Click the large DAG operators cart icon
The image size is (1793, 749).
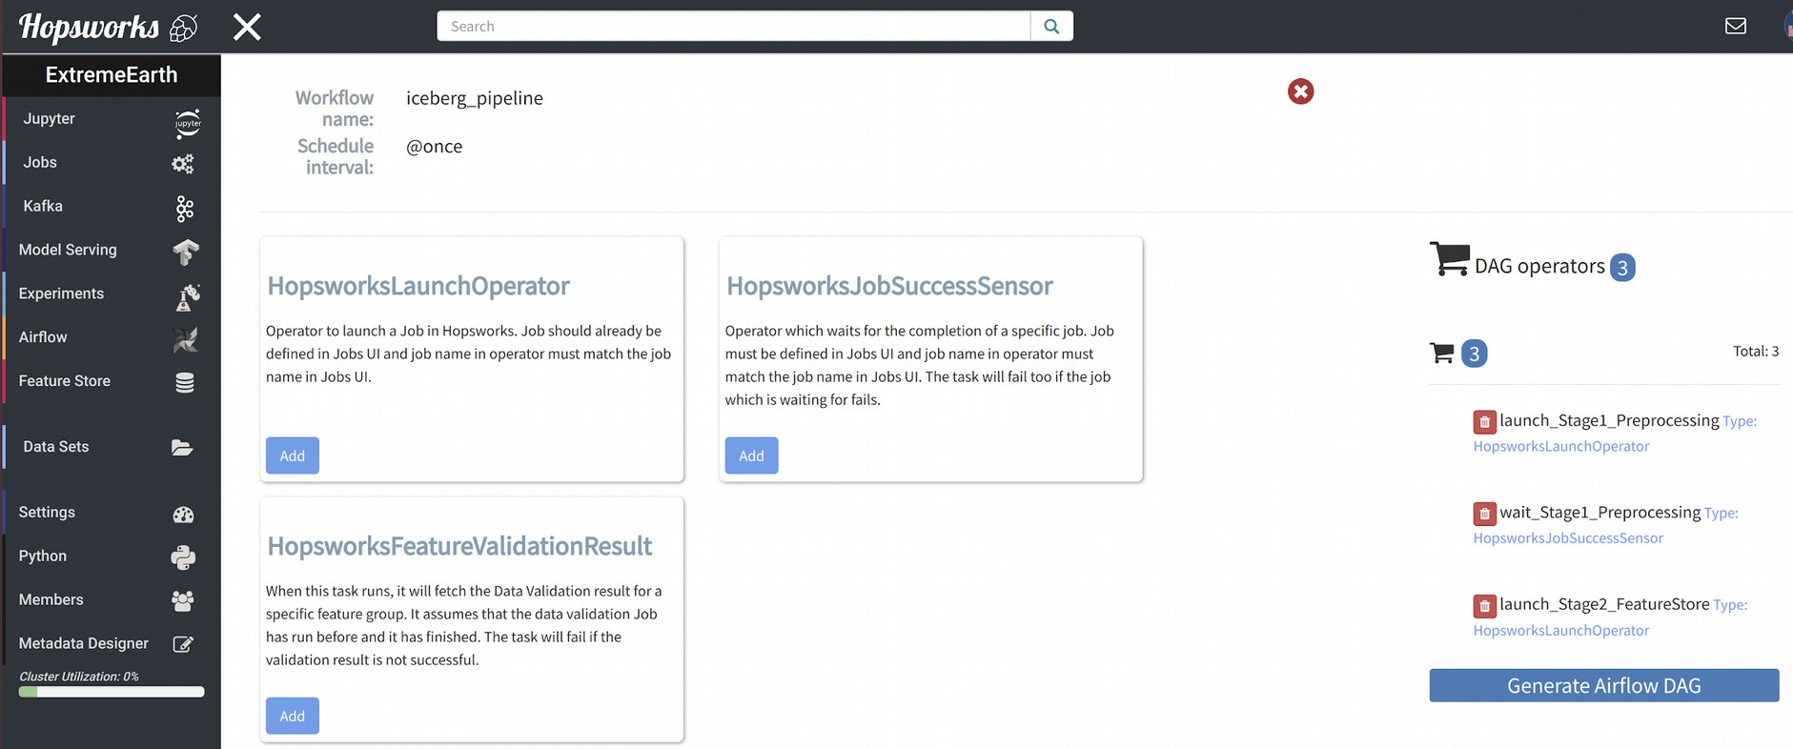1450,258
